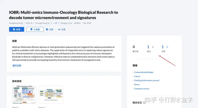Click the 4 被引用 citation count

(x=134, y=47)
